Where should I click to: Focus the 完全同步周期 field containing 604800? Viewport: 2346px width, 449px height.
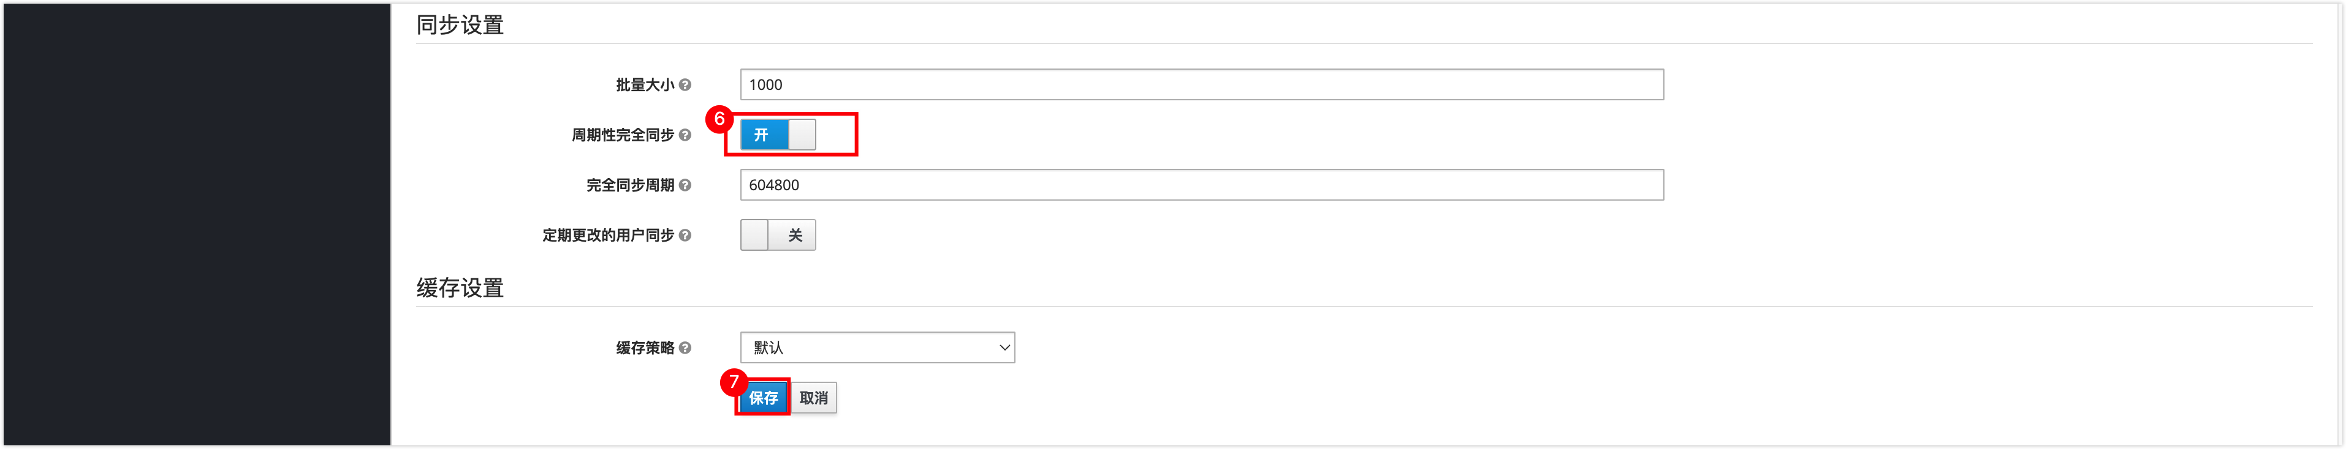[1201, 185]
